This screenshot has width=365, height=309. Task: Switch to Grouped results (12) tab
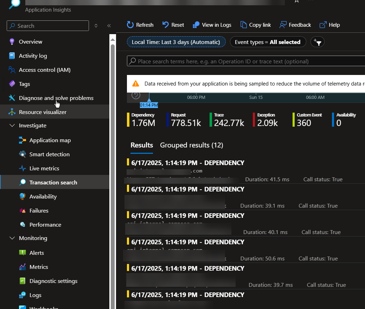tap(191, 145)
